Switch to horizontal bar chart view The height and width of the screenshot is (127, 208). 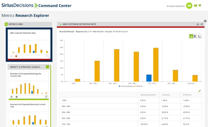[x=195, y=36]
